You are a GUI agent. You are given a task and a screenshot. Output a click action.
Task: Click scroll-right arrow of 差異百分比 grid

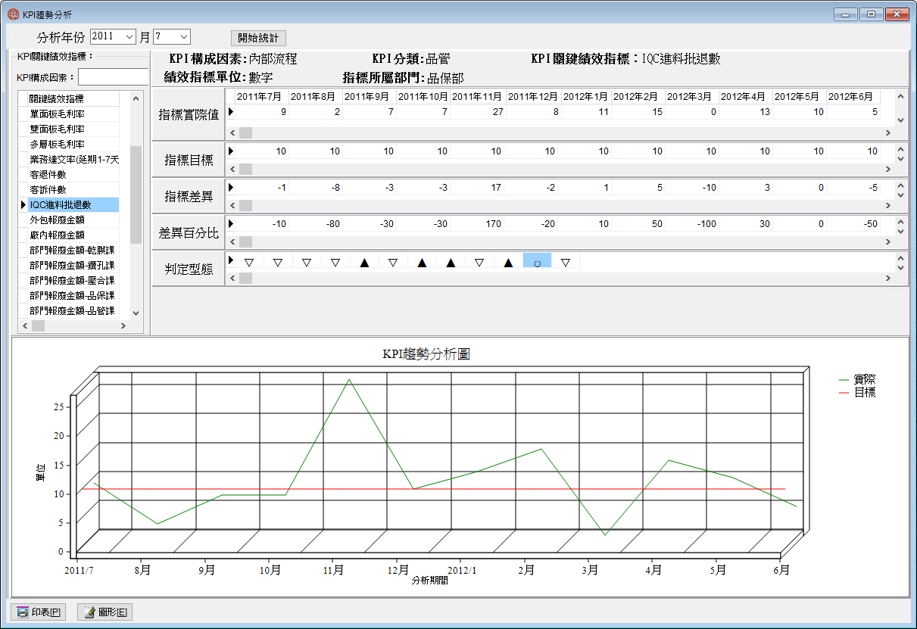coord(888,242)
